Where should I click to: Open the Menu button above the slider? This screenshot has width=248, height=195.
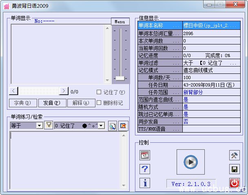click(120, 22)
